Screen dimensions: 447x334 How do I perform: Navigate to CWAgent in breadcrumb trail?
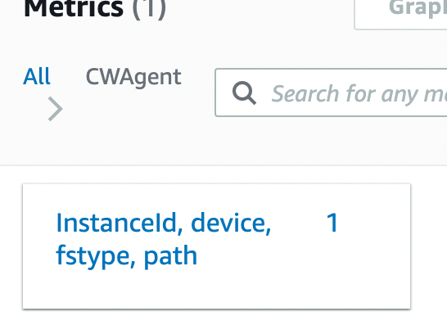133,77
